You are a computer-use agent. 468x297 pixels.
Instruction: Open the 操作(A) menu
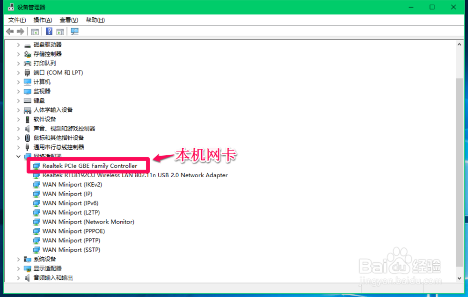43,20
